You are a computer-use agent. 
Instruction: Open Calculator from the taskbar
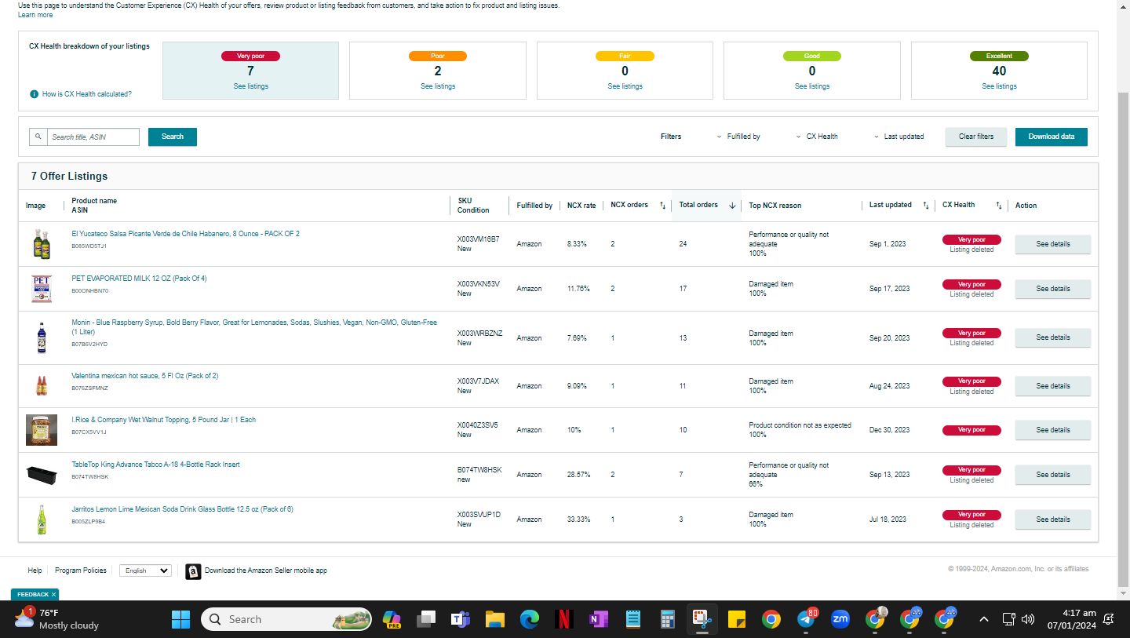668,619
